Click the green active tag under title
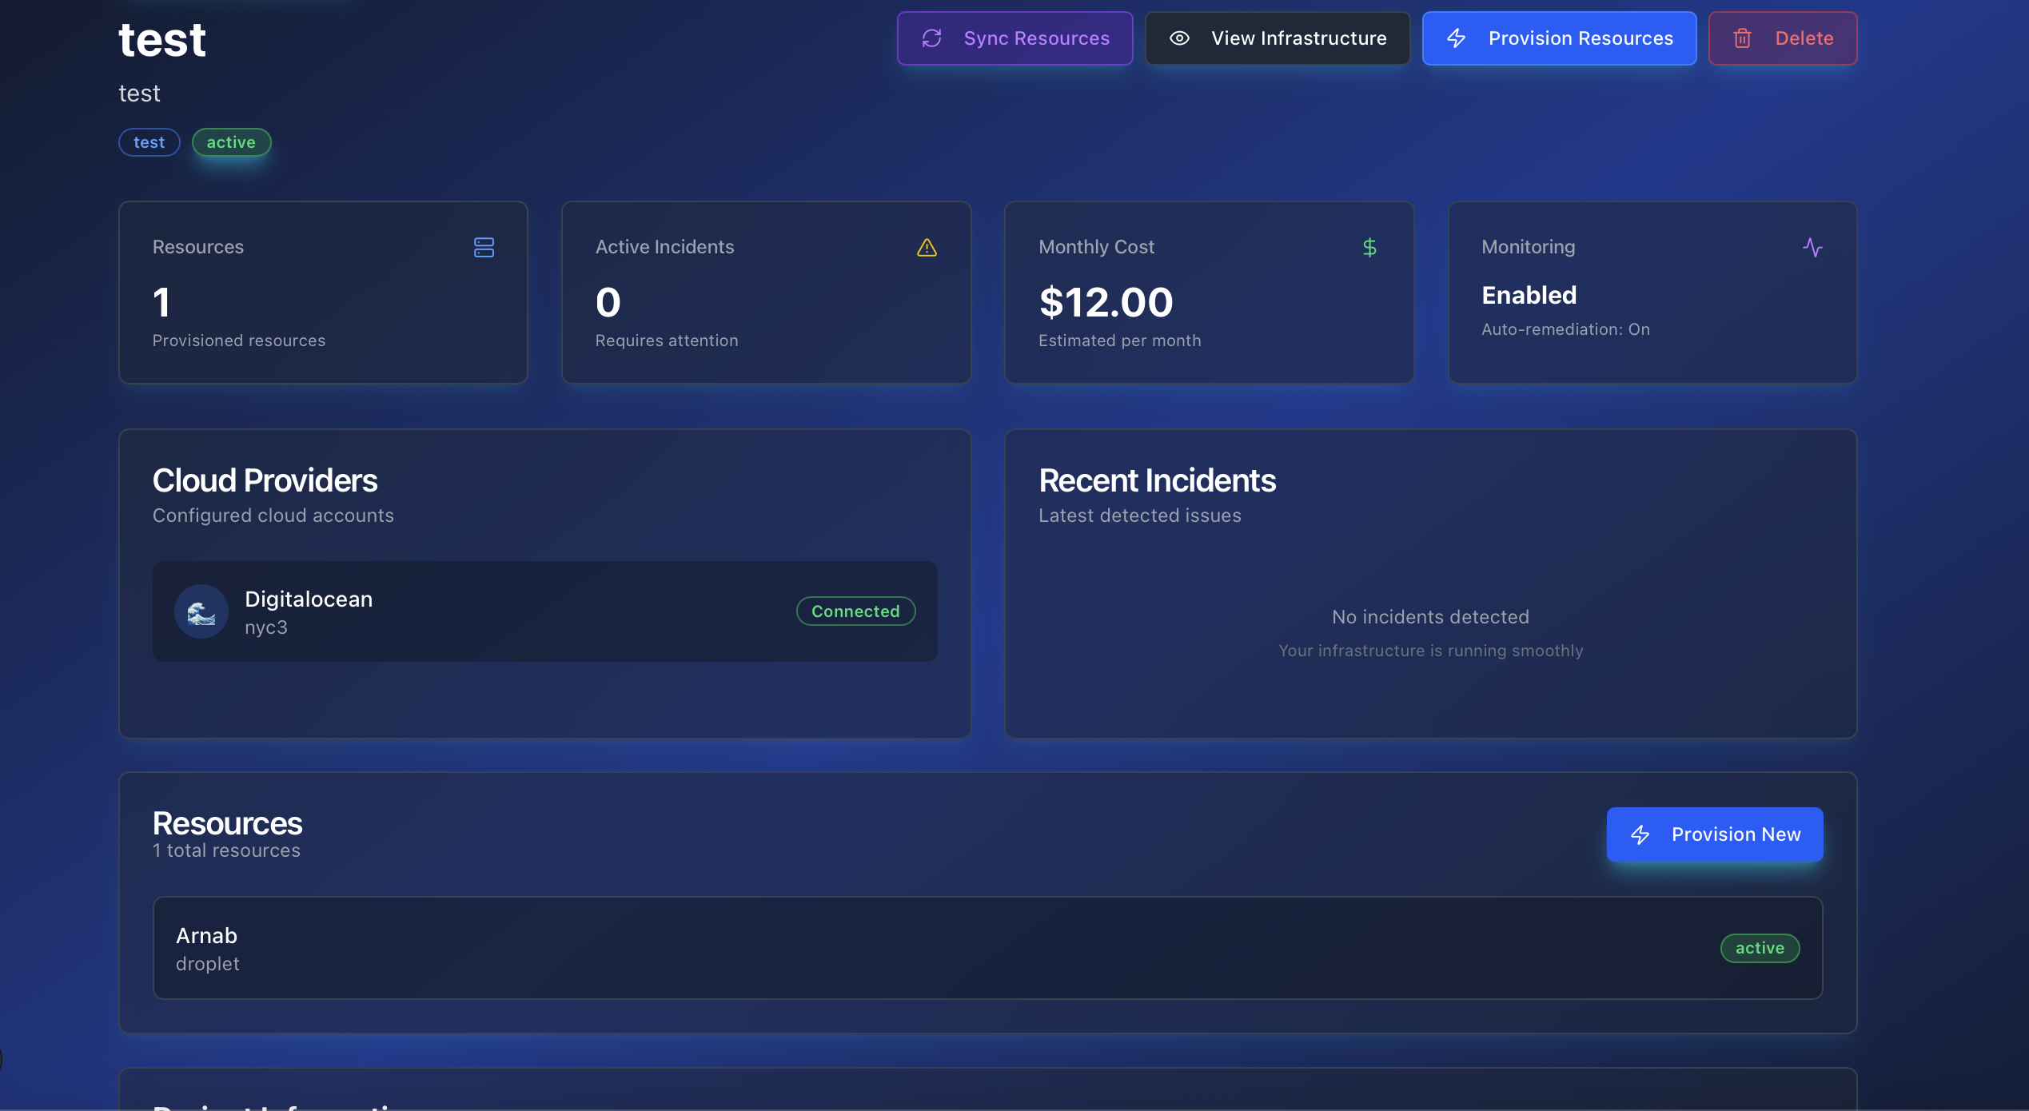2029x1111 pixels. click(x=231, y=142)
